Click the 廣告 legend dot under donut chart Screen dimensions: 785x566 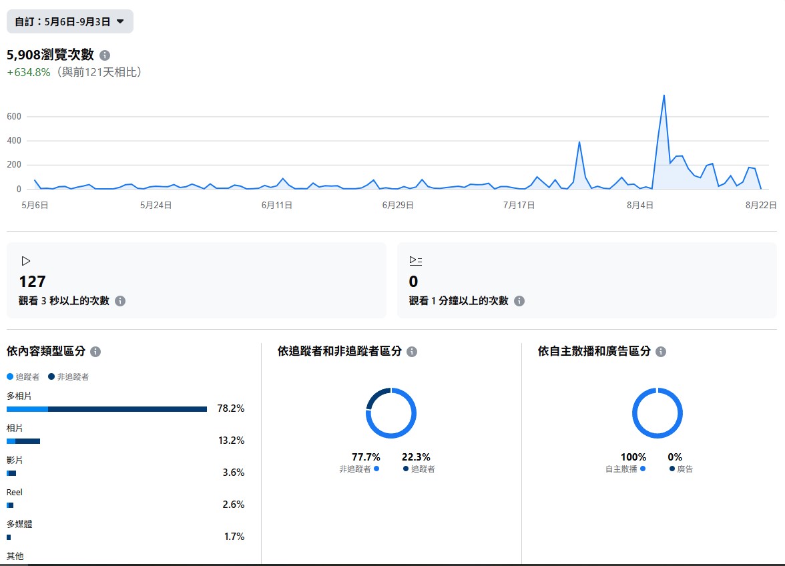tap(672, 469)
